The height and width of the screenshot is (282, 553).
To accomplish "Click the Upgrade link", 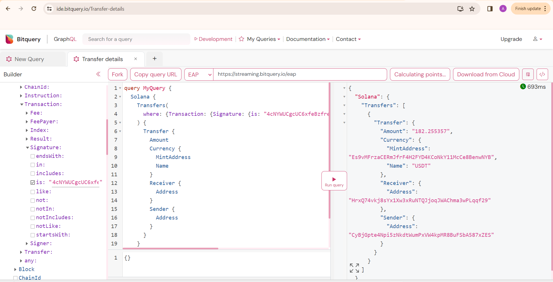I will (x=511, y=39).
